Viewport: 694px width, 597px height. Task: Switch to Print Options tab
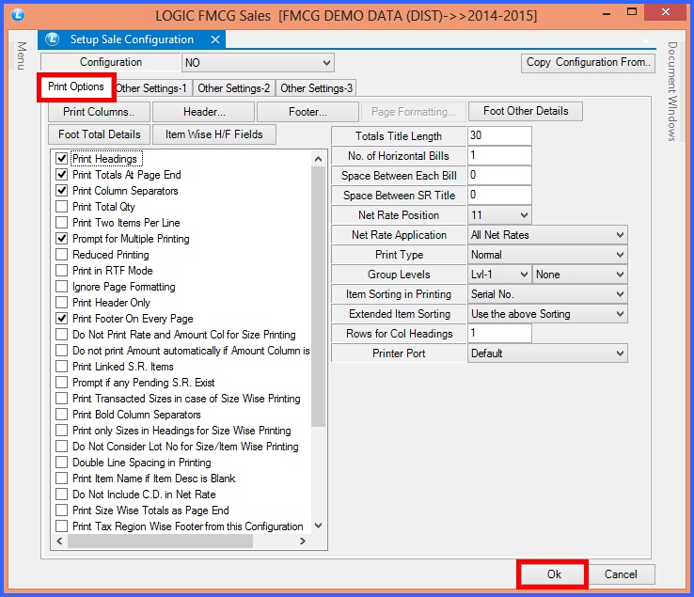pos(76,86)
